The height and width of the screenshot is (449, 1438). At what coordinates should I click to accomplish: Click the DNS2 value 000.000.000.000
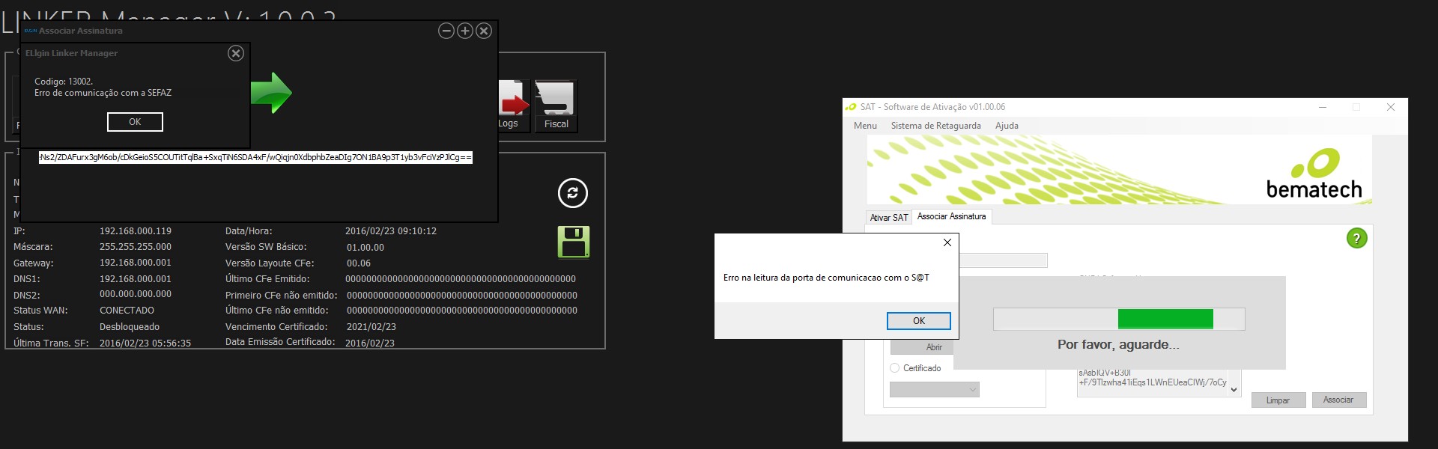136,294
